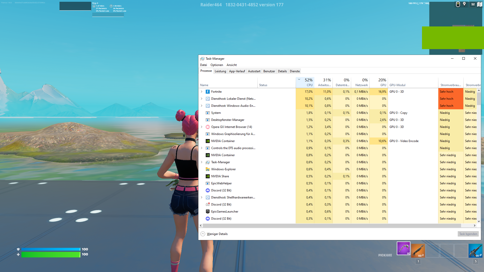Expand the Task-Manager process entry

coord(202,162)
